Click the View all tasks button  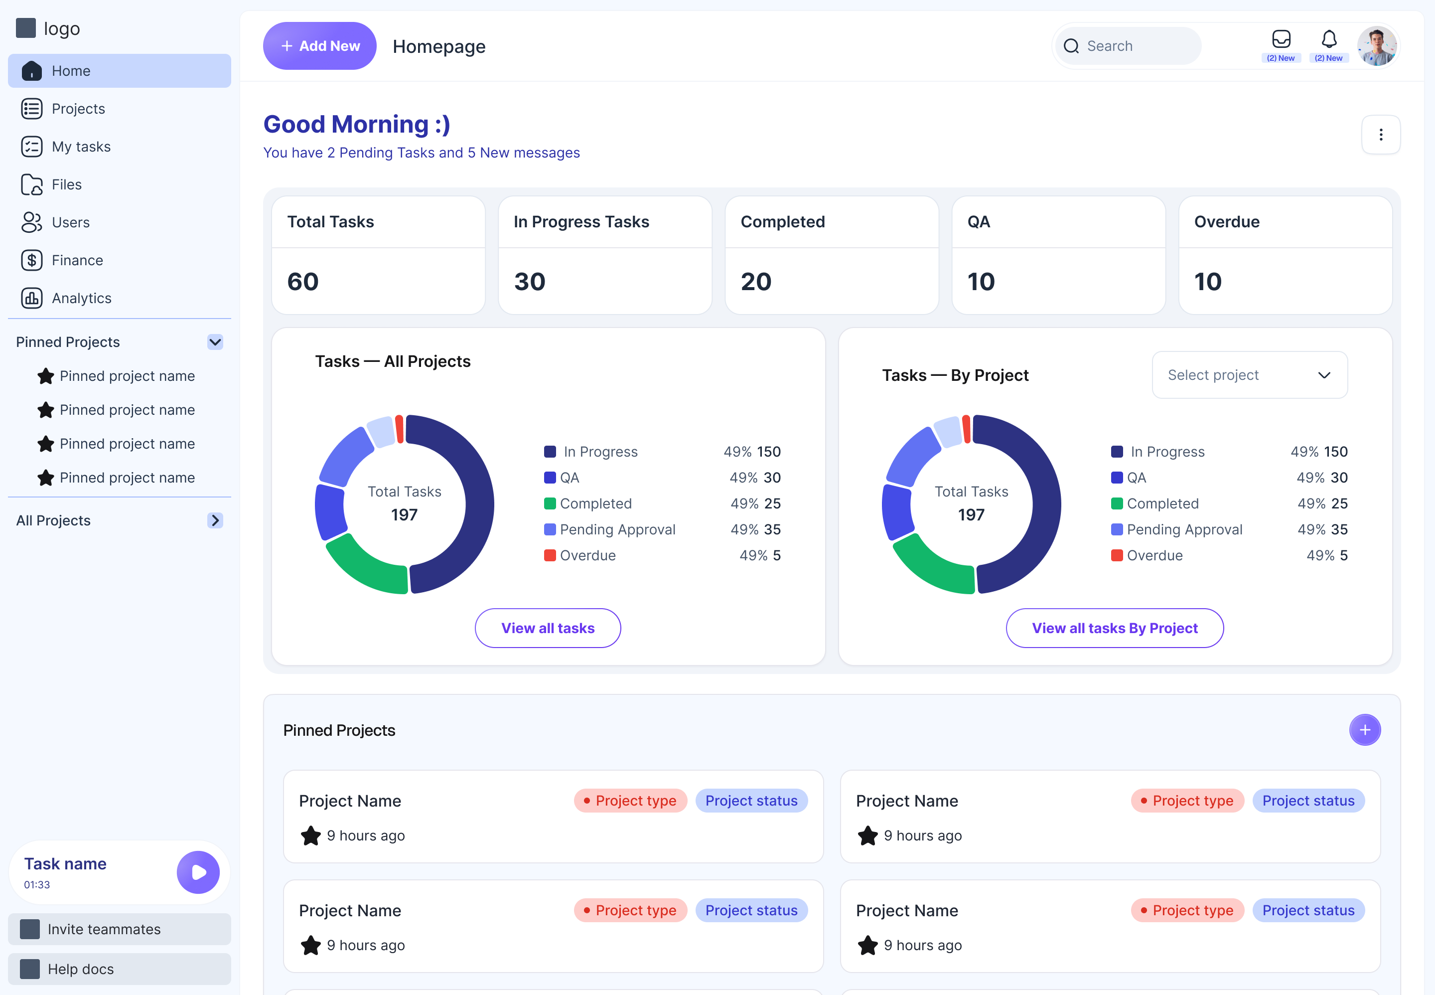(x=548, y=628)
